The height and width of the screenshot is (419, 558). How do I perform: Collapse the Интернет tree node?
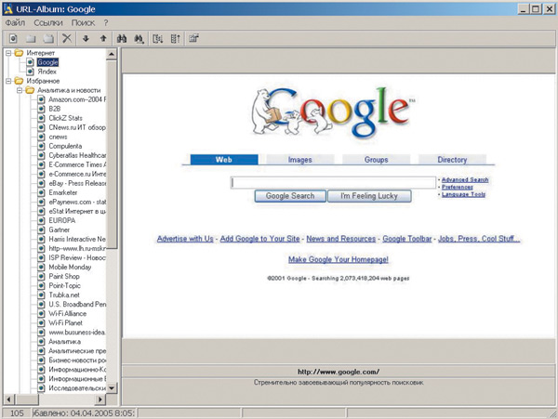8,53
